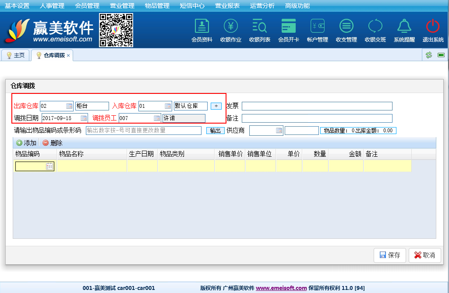Click the 保存 save button
The image size is (449, 293).
(x=389, y=255)
